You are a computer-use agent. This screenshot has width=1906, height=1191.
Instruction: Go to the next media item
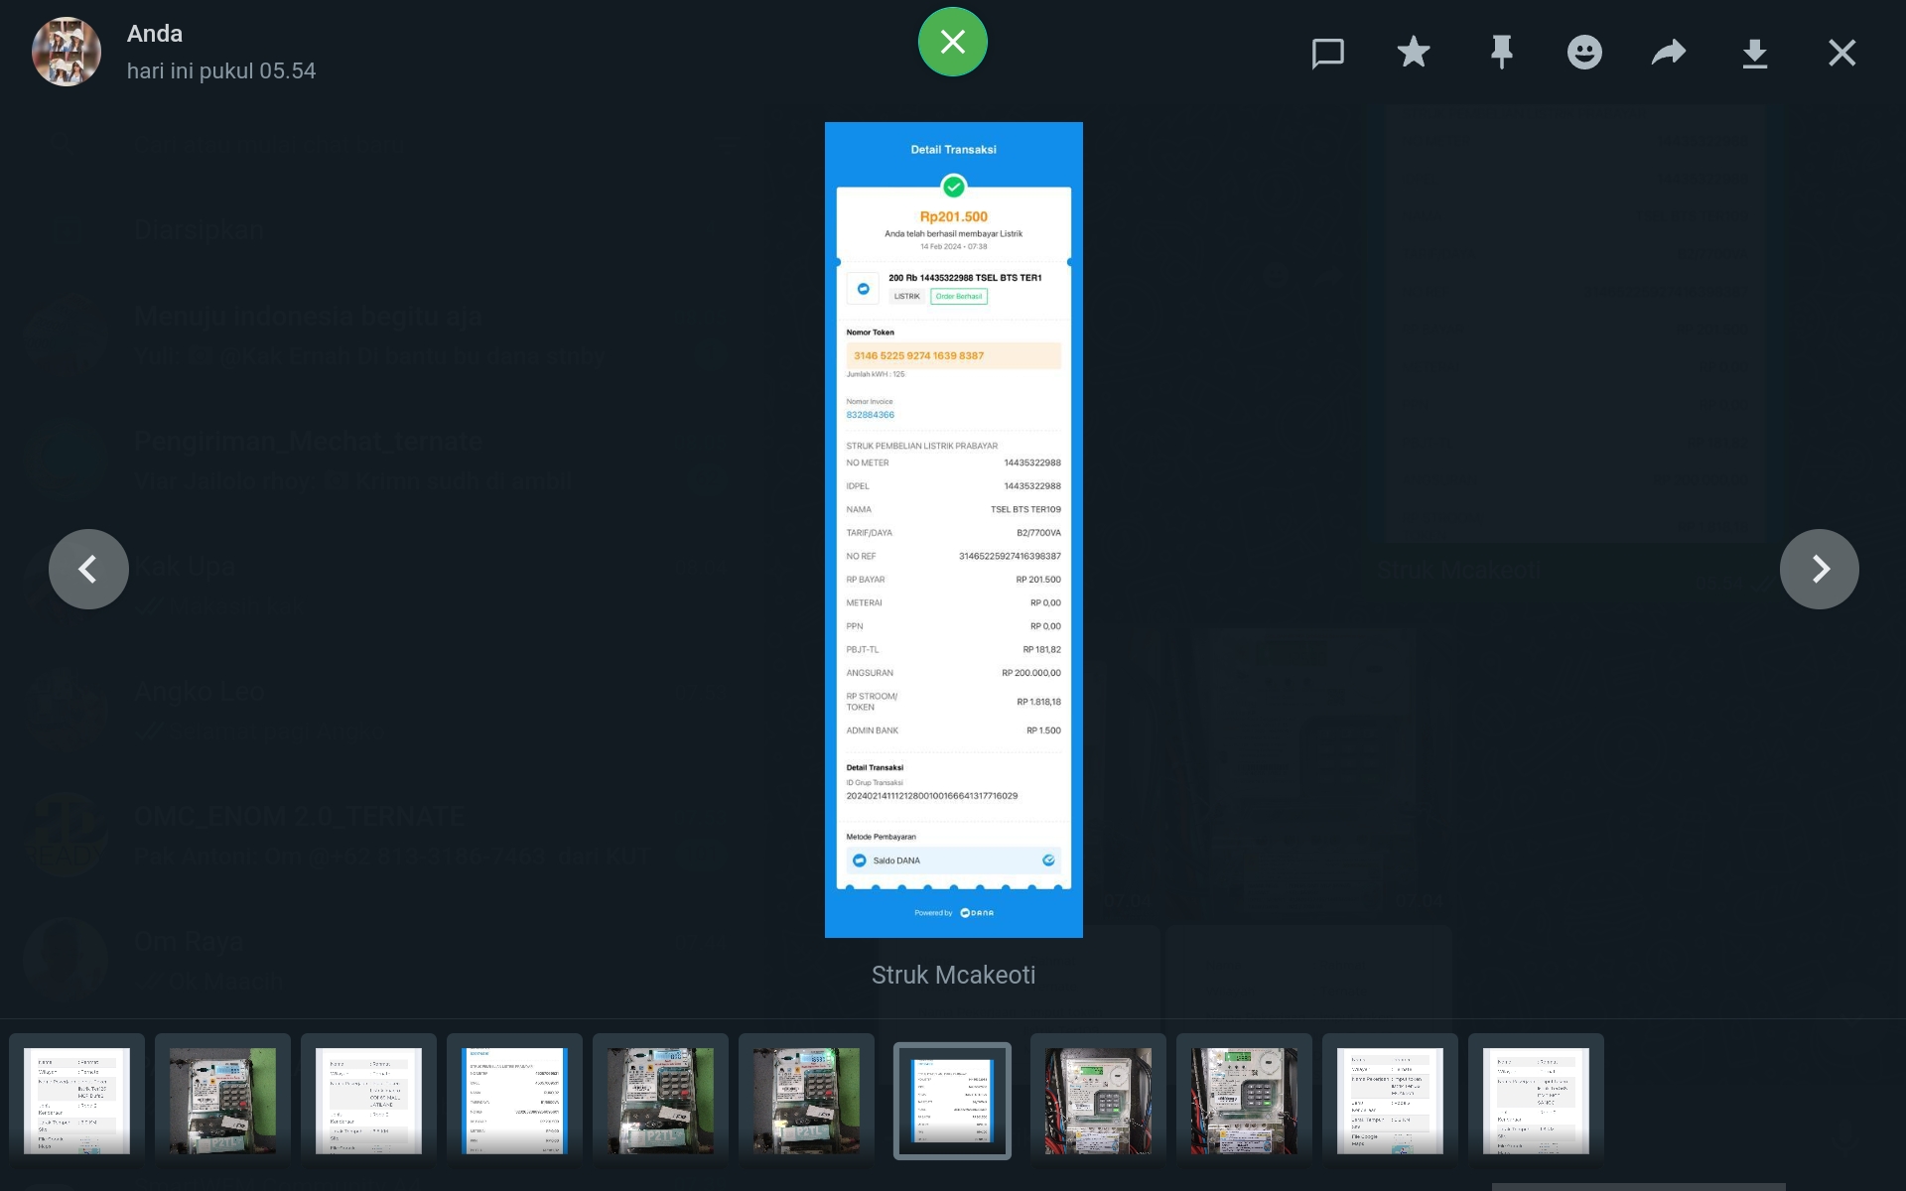1820,569
